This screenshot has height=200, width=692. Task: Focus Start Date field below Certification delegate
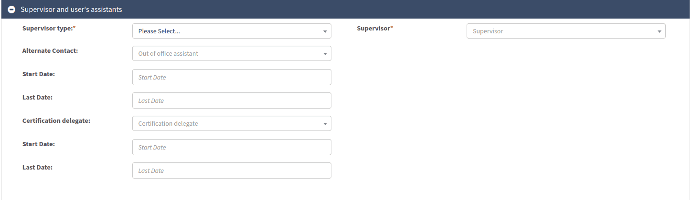(232, 147)
